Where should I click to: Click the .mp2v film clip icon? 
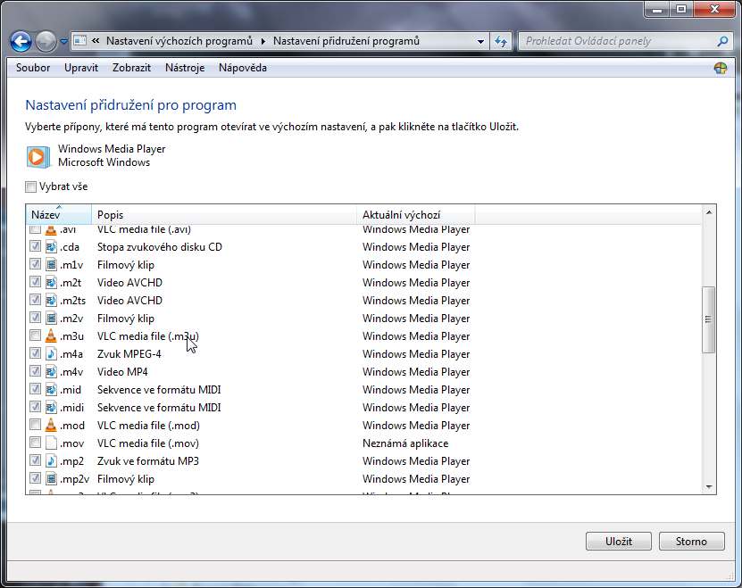pyautogui.click(x=51, y=479)
